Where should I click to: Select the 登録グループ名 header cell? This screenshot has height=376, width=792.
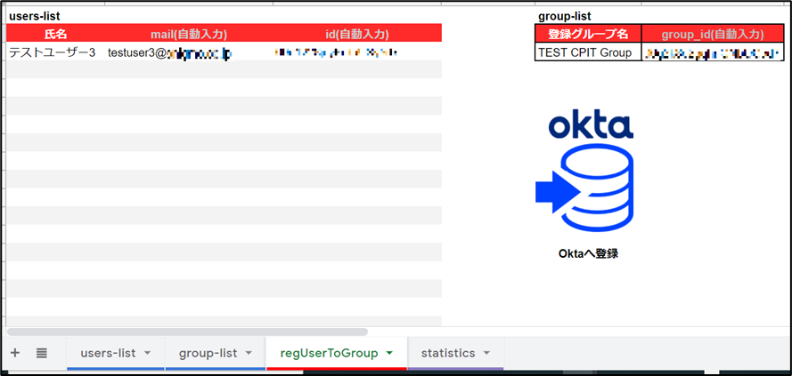pyautogui.click(x=589, y=34)
